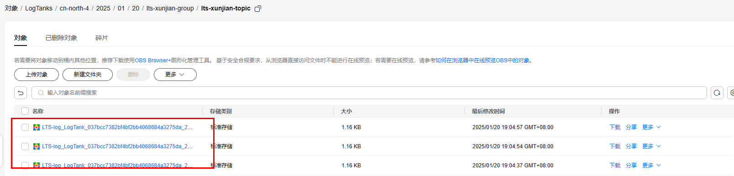Click the 存储类别 column header
This screenshot has width=734, height=176.
point(221,111)
